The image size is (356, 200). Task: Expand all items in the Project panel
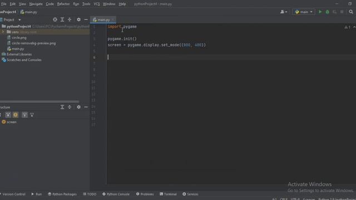tap(62, 20)
